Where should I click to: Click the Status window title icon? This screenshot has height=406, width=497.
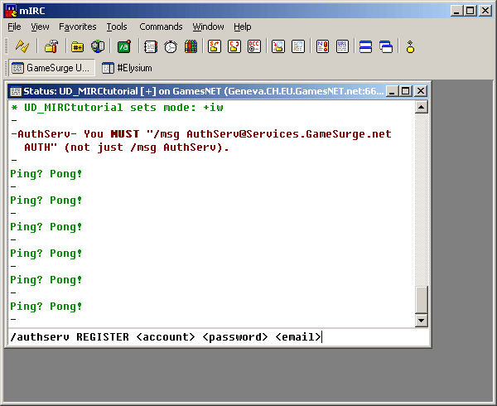click(x=16, y=91)
